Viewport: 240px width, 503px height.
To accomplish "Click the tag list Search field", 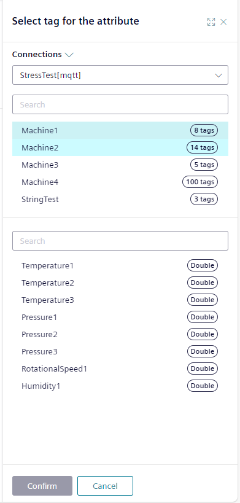I will (x=120, y=241).
